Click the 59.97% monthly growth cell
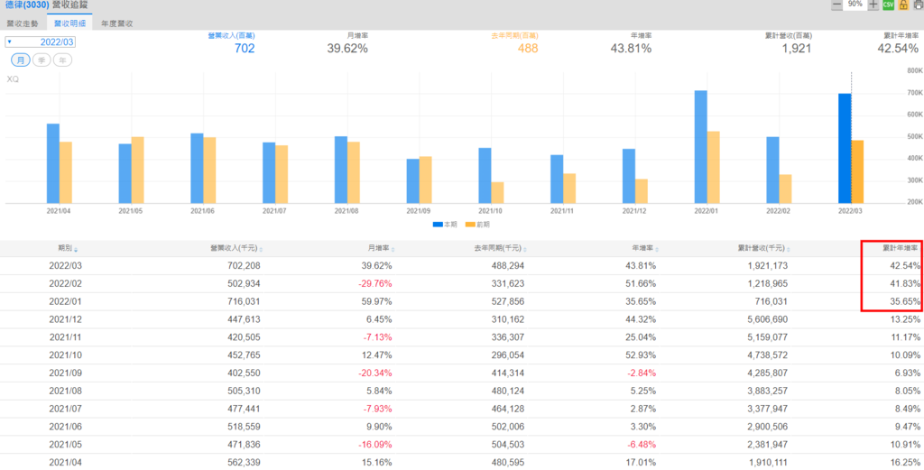The height and width of the screenshot is (470, 924). pos(376,301)
